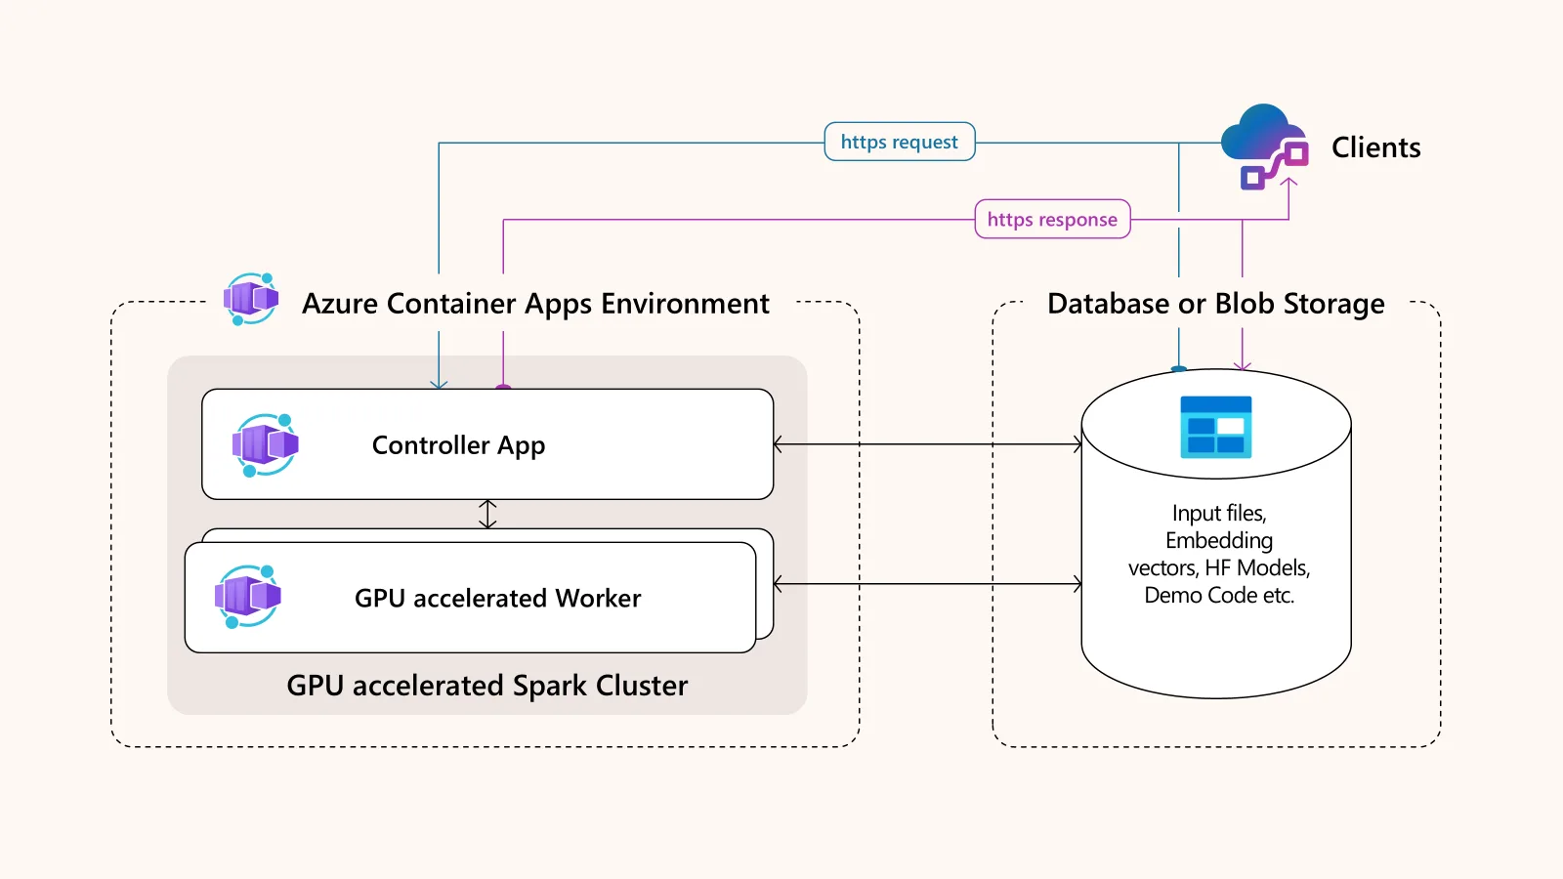The image size is (1563, 879).
Task: Click the Azure Container Apps Environment title
Action: tap(535, 304)
